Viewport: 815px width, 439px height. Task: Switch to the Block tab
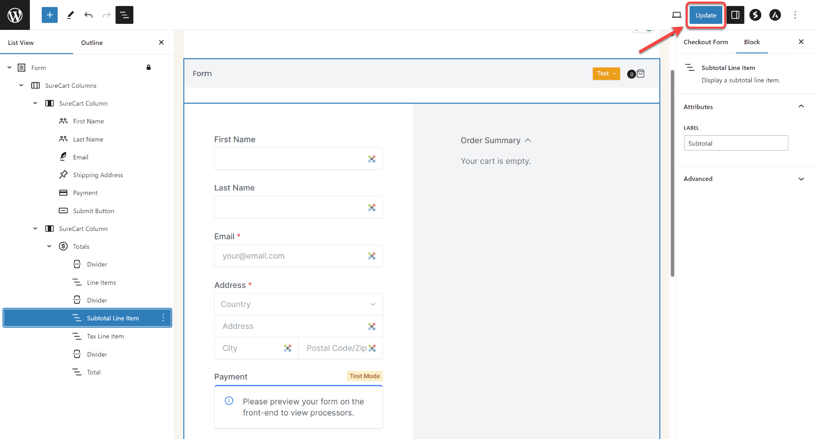pyautogui.click(x=752, y=42)
